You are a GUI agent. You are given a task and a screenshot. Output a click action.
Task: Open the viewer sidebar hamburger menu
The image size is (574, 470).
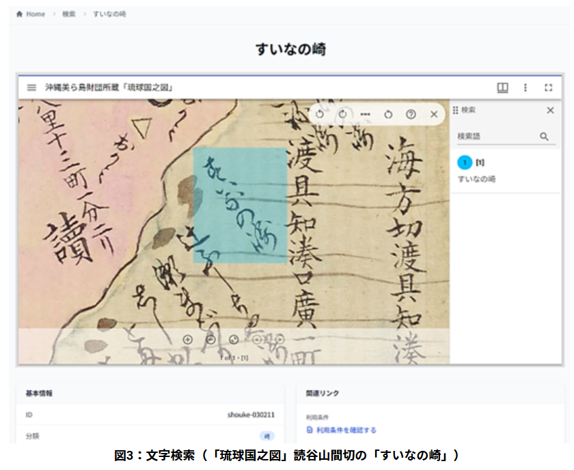pos(31,87)
